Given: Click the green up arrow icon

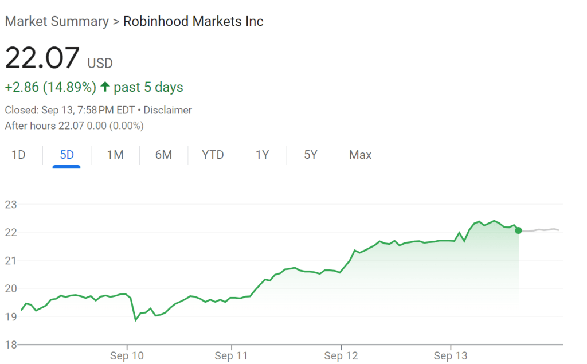Looking at the screenshot, I should pyautogui.click(x=105, y=87).
